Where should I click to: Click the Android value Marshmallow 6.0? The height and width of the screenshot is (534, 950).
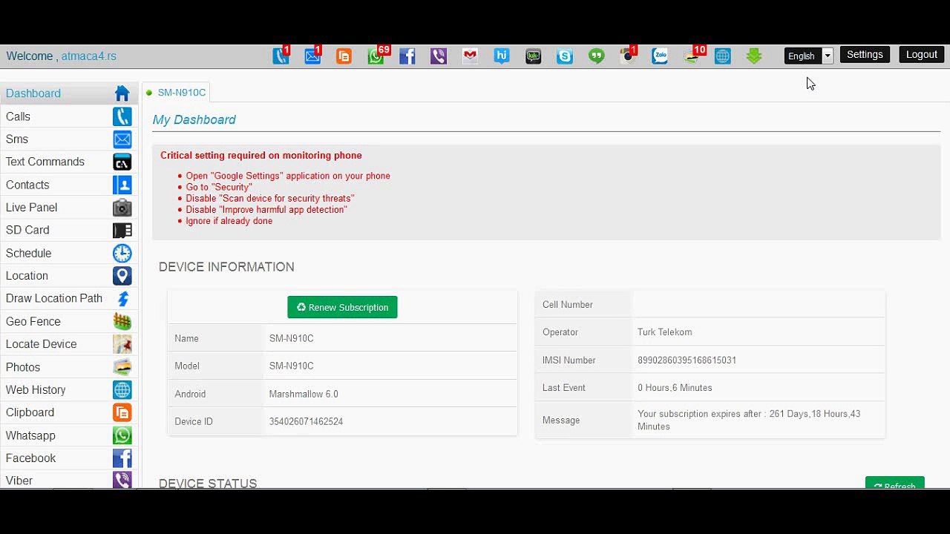(x=304, y=394)
